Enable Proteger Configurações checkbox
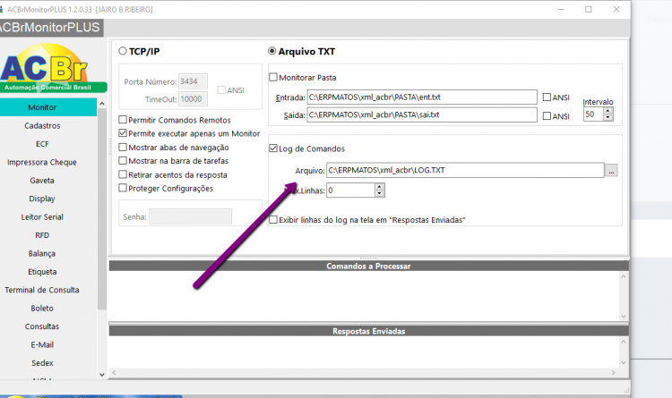The height and width of the screenshot is (398, 672). point(123,188)
